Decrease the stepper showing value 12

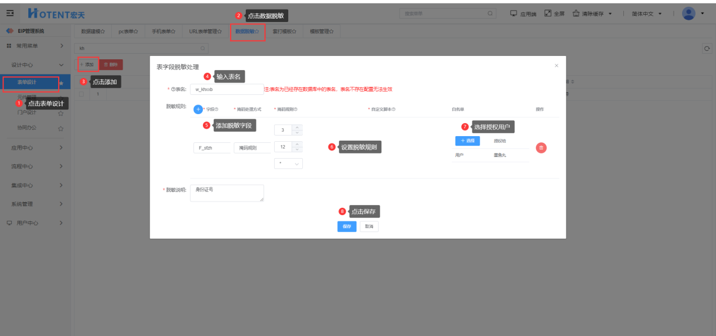298,150
